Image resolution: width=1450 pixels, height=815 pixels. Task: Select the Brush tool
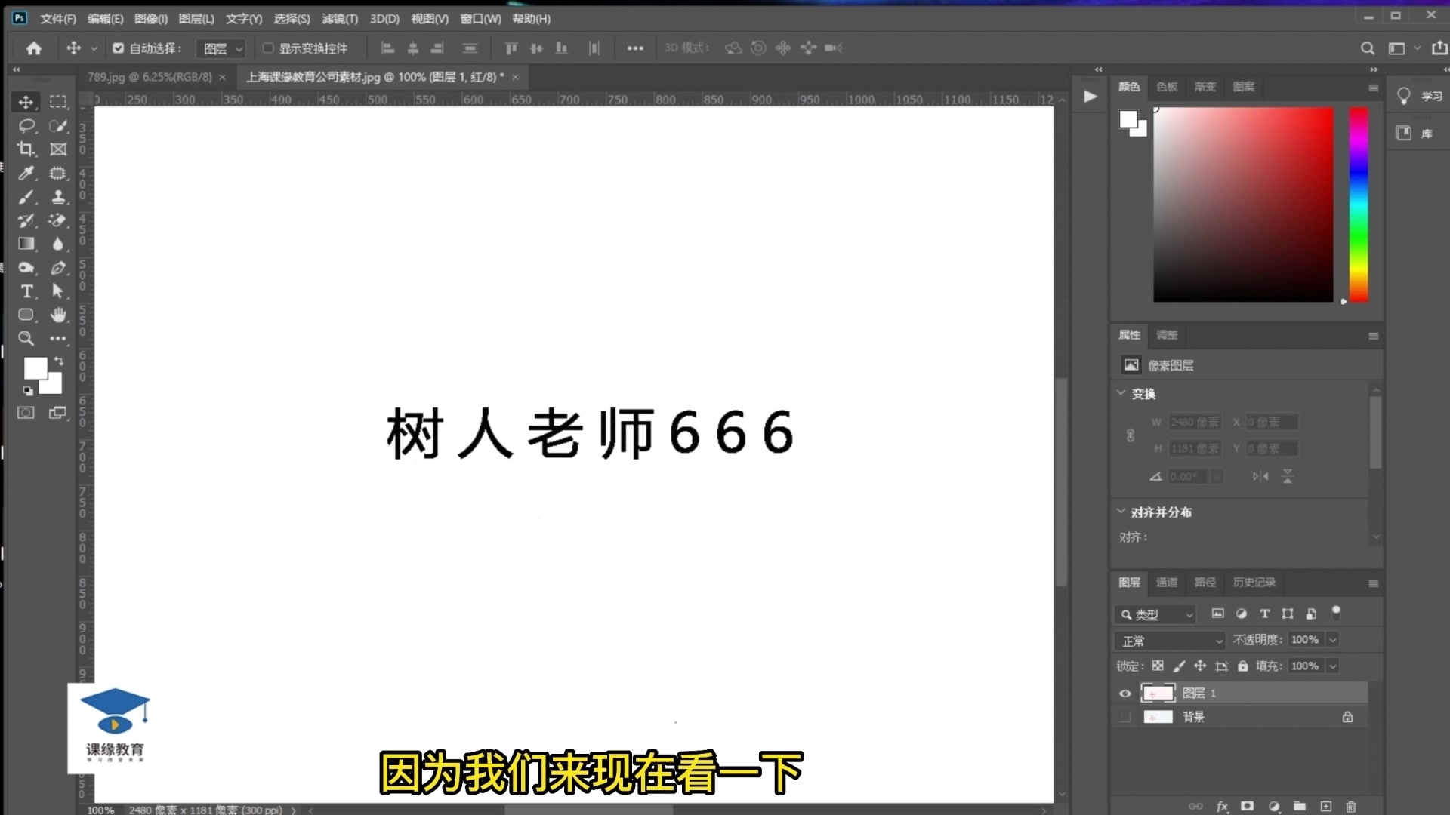point(26,197)
